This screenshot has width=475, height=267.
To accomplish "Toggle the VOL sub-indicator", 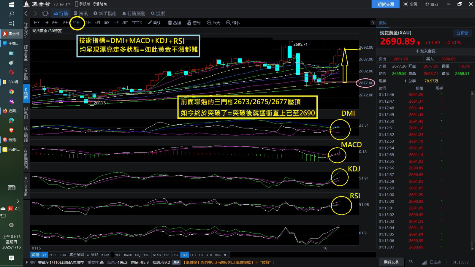I will pyautogui.click(x=118, y=255).
